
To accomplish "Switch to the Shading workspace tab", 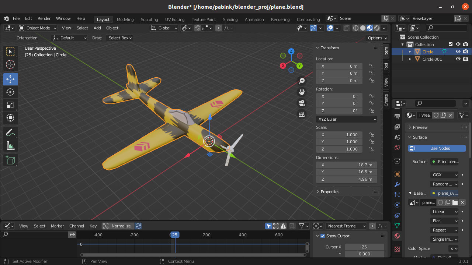I will click(x=230, y=20).
